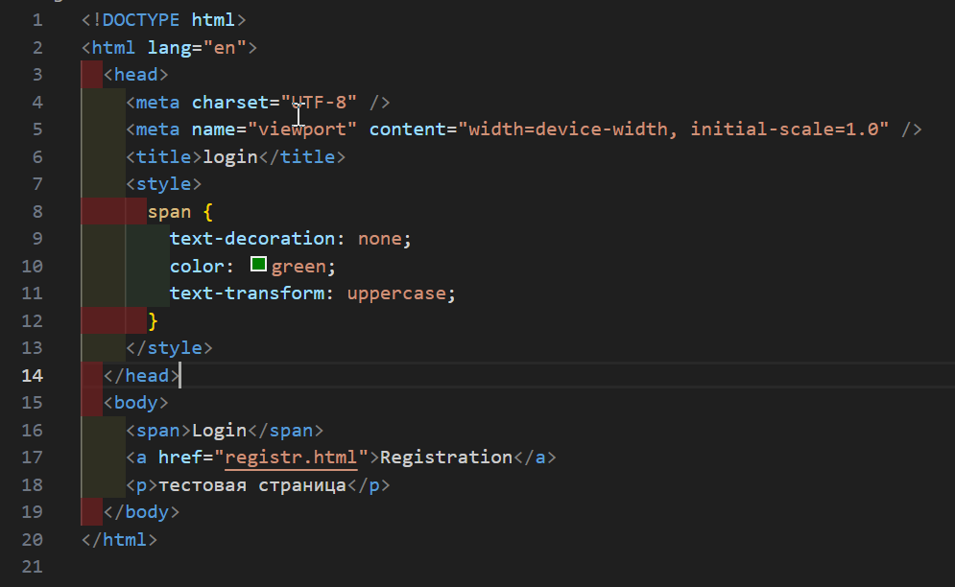955x587 pixels.
Task: Click the word login inside title tag
Action: click(229, 156)
